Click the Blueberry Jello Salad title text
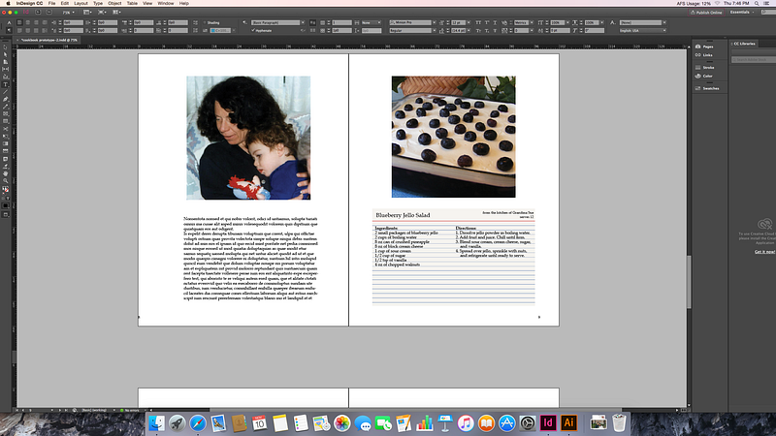Screen dimensions: 776x436 pos(403,215)
